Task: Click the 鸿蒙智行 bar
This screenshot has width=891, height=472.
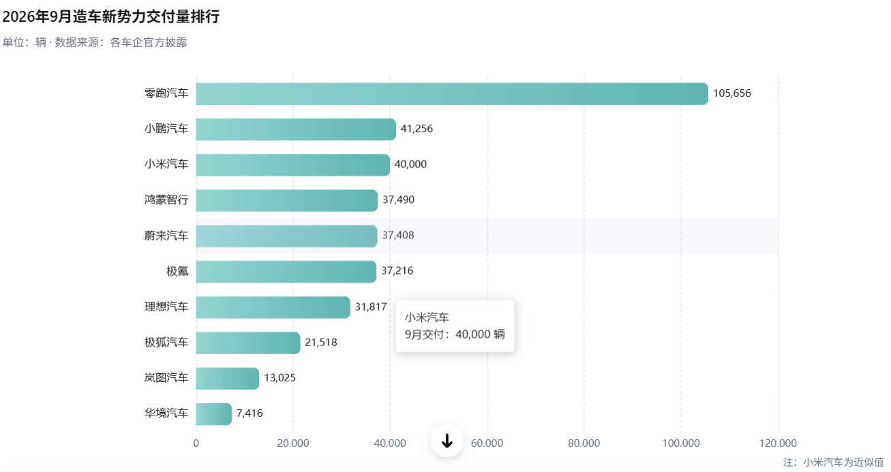Action: (x=287, y=200)
